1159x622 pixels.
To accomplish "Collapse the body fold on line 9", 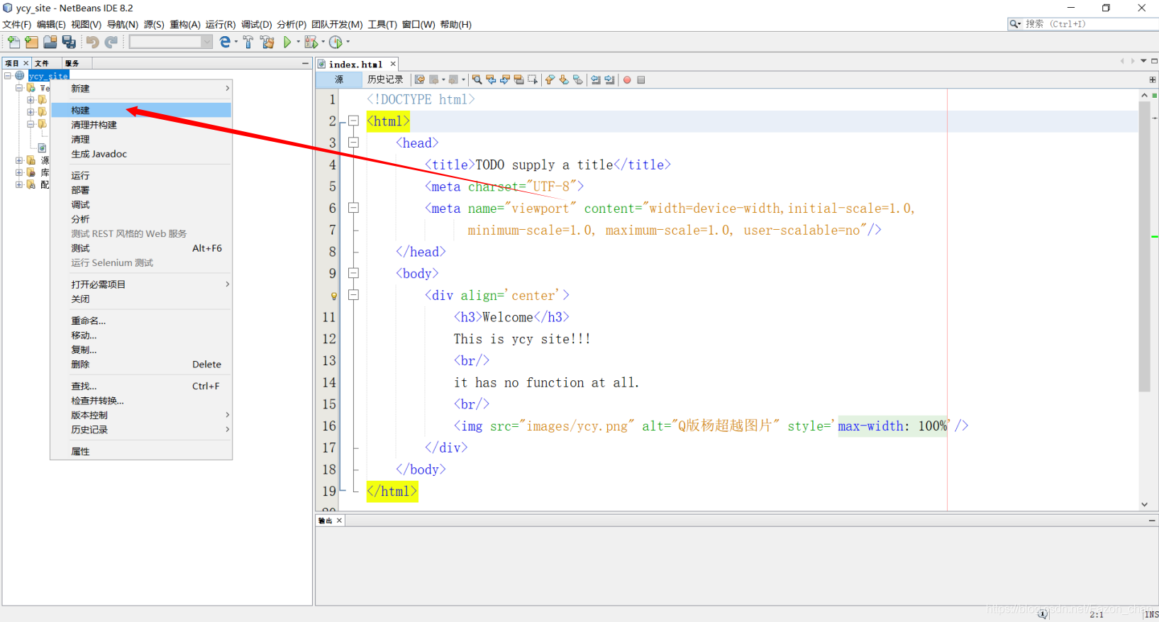I will (353, 273).
